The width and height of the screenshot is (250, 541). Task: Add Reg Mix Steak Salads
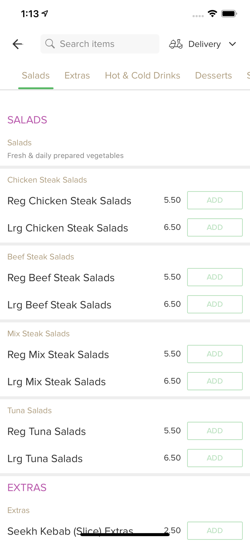click(x=215, y=354)
